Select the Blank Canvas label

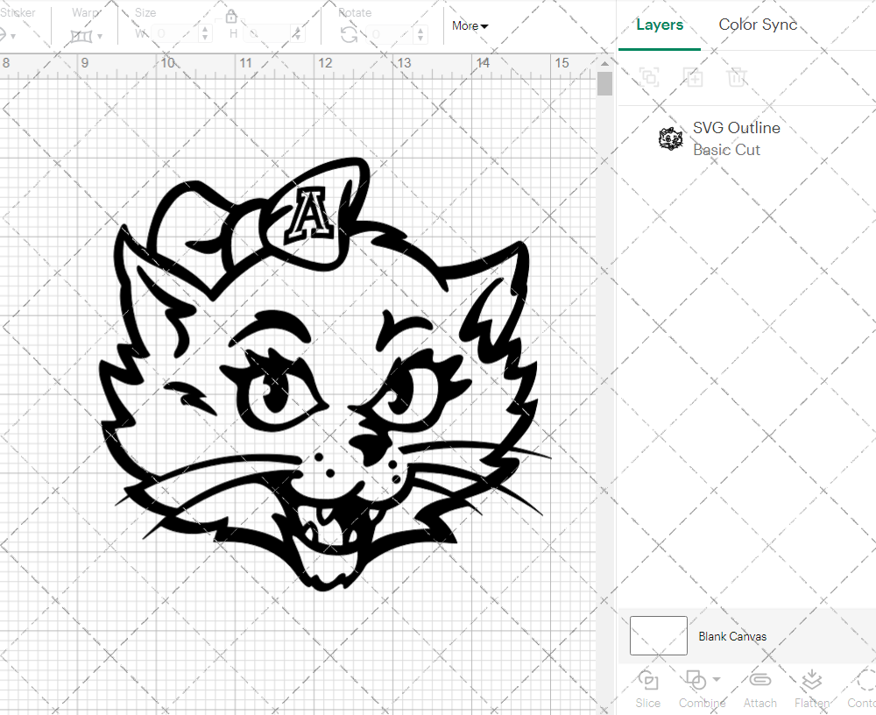tap(731, 636)
